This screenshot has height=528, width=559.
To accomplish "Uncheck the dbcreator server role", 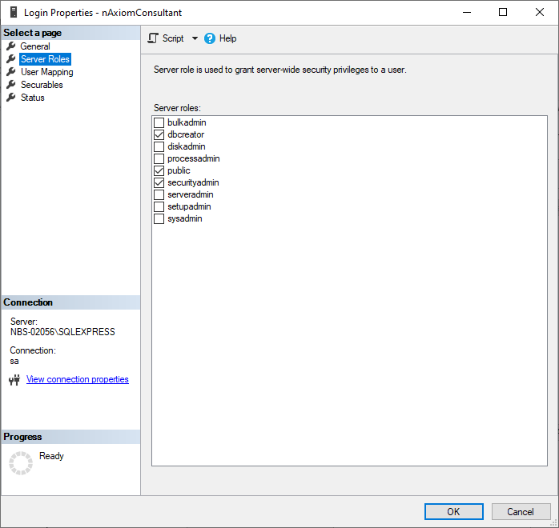I will (x=159, y=134).
